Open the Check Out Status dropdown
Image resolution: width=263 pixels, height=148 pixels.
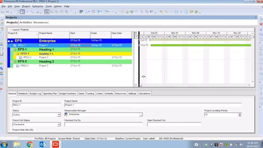click(59, 125)
